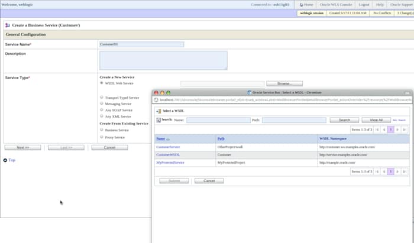
Task: Click the http://example.oracle.com/ namespace cell
Action: pyautogui.click(x=337, y=163)
